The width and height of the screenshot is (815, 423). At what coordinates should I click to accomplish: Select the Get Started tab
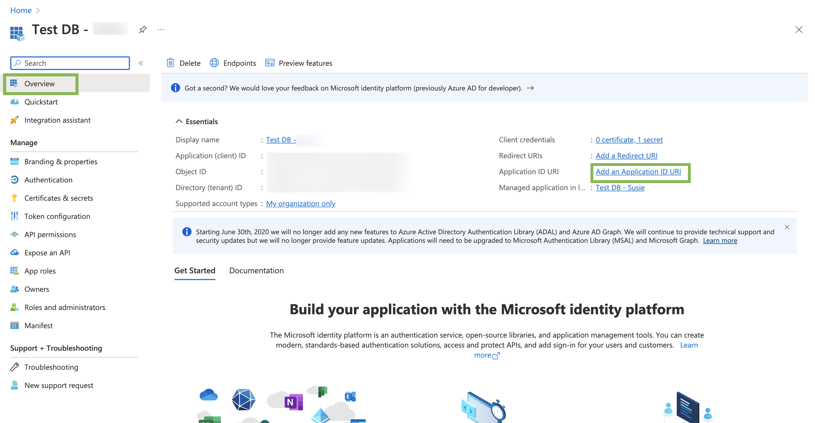click(x=195, y=270)
